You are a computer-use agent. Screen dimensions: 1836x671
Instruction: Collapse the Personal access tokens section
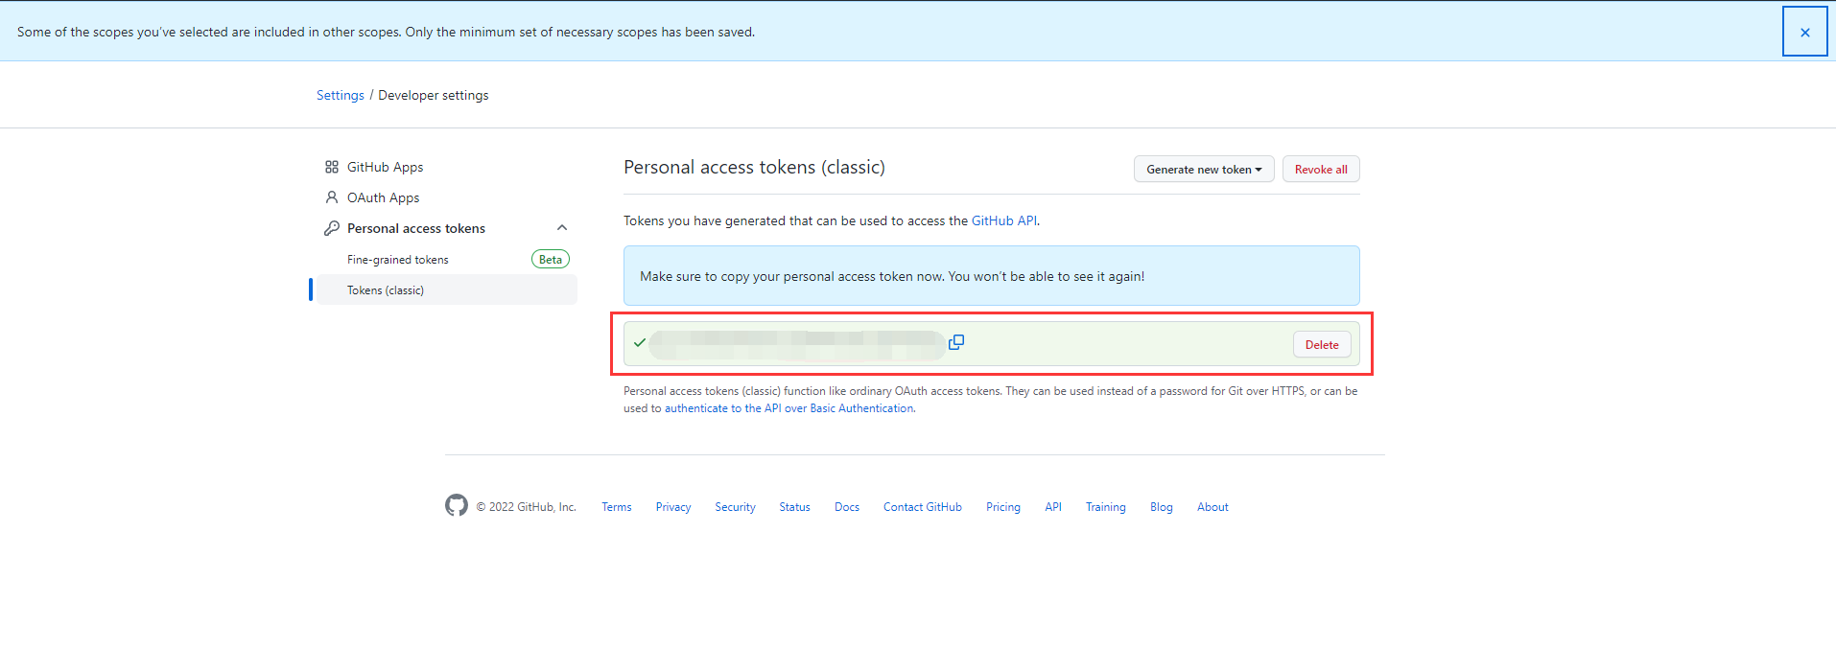pyautogui.click(x=562, y=228)
